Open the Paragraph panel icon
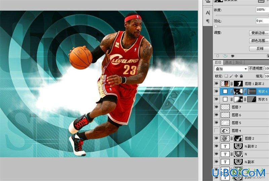The height and width of the screenshot is (181, 269). coord(208,21)
